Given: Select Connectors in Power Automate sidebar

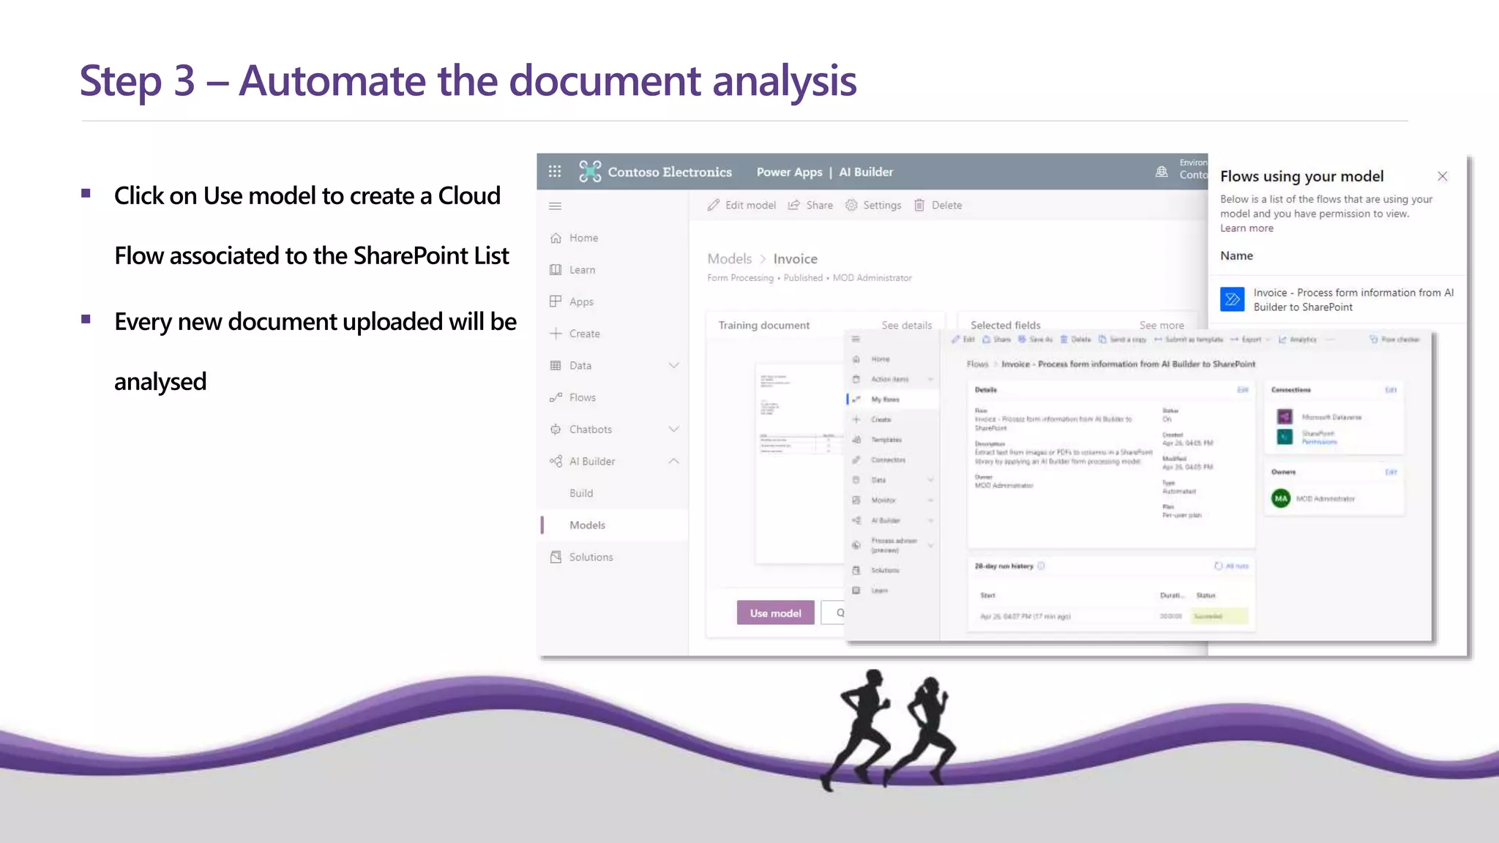Looking at the screenshot, I should 888,460.
